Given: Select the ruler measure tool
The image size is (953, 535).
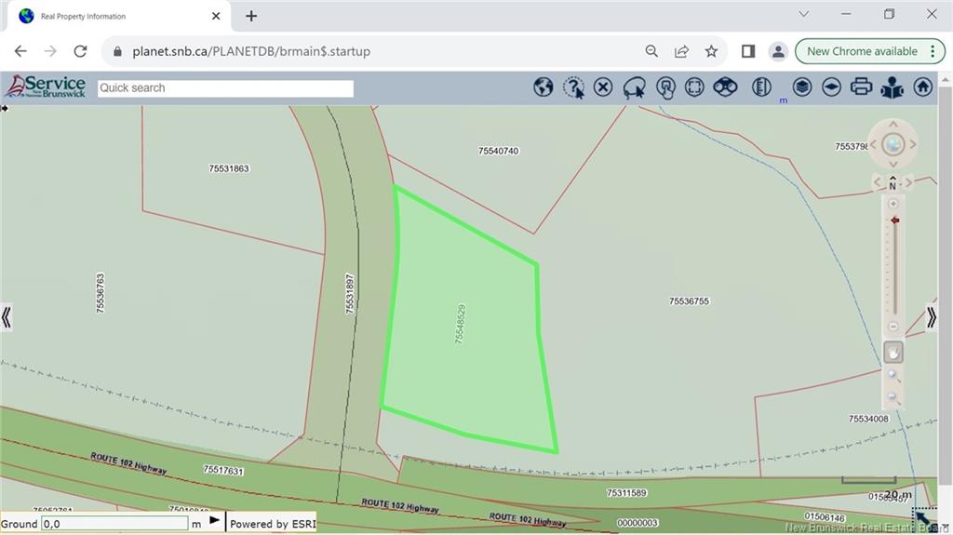Looking at the screenshot, I should (x=761, y=87).
